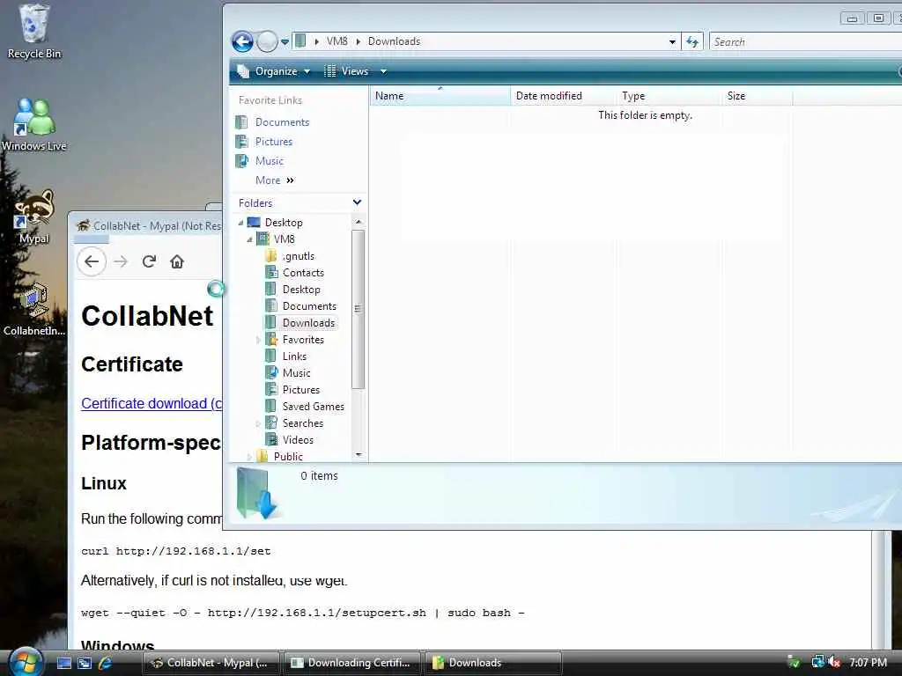Switch to Downloads taskbar button
The image size is (902, 676).
(492, 663)
